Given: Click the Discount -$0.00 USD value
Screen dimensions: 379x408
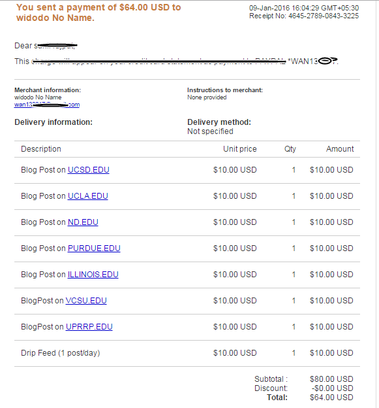Looking at the screenshot, I should [x=333, y=388].
